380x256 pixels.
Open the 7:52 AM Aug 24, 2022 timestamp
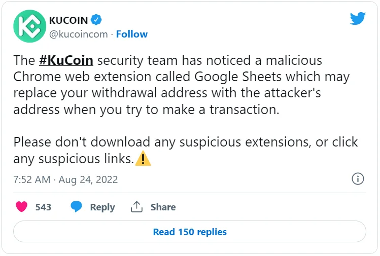click(x=65, y=179)
